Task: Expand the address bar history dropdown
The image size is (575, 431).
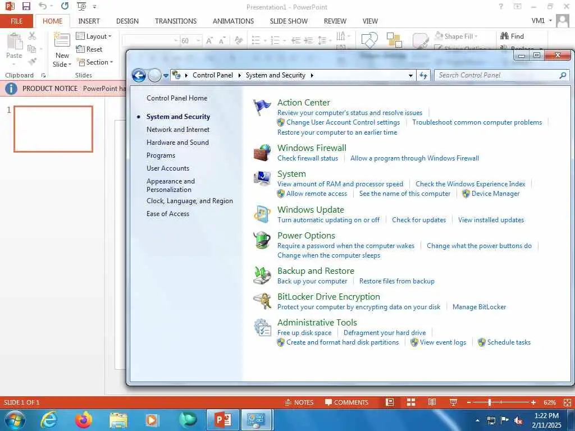Action: tap(410, 76)
